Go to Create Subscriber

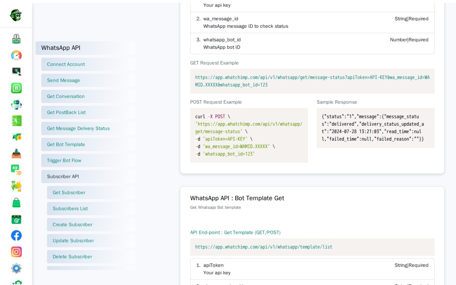[x=91, y=225]
